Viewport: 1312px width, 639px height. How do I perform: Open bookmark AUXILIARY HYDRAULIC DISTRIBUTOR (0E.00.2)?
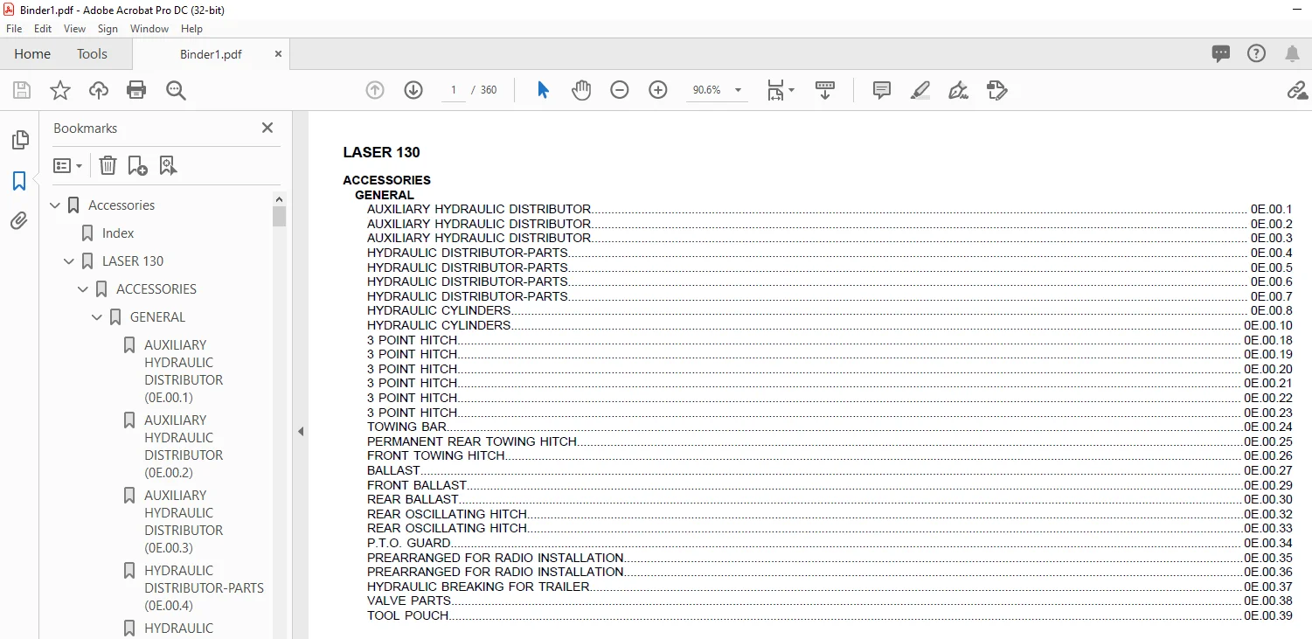[x=184, y=447]
